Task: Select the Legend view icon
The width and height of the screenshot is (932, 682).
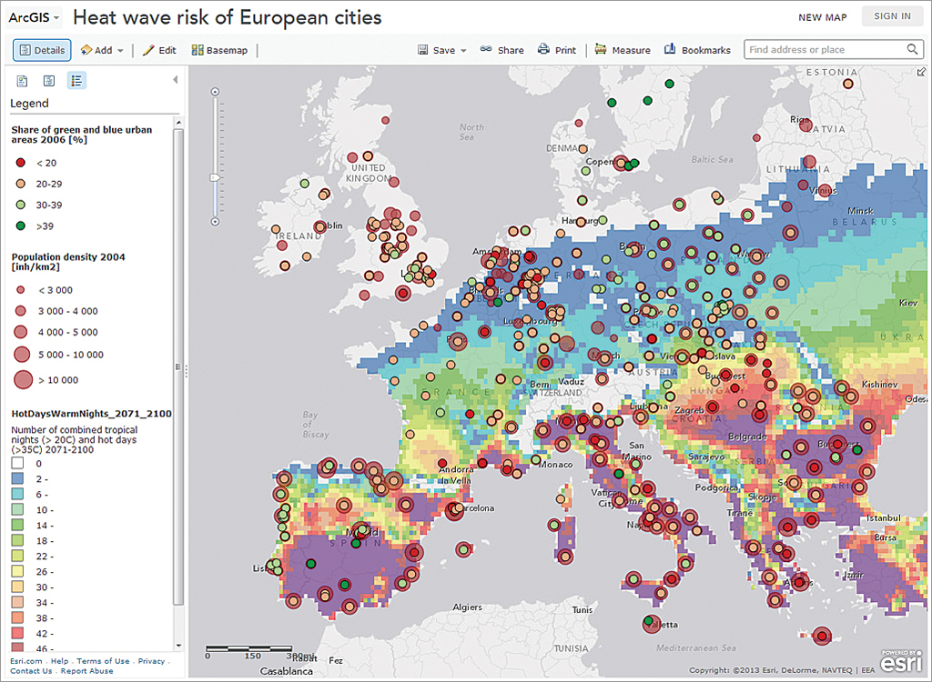Action: point(76,80)
